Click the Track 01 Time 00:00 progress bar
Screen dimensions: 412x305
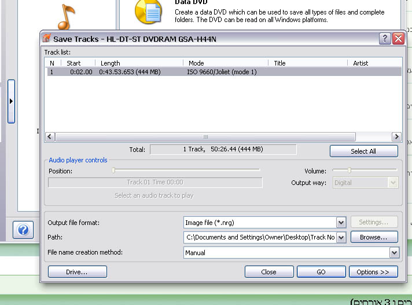(155, 182)
